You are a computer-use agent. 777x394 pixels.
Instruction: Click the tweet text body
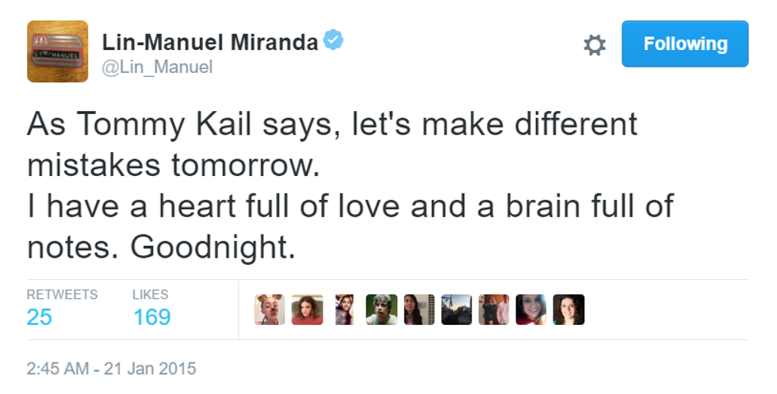point(349,186)
